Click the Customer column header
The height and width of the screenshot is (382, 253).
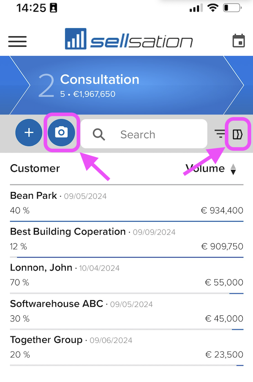click(x=35, y=169)
